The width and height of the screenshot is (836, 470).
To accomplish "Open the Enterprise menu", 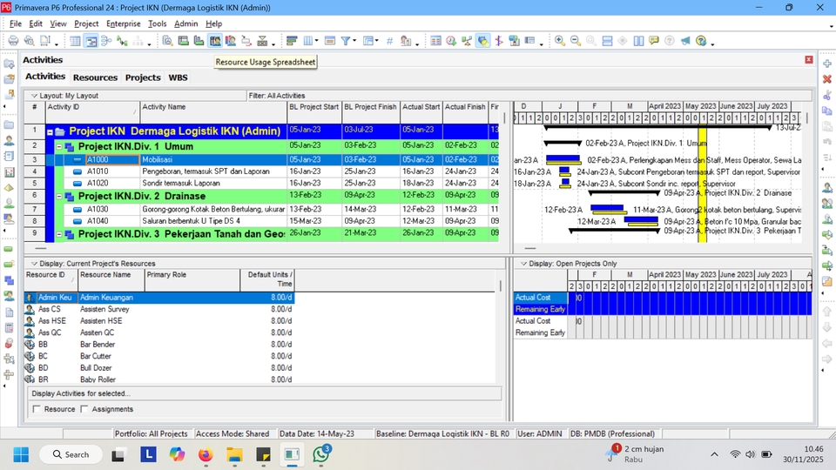I will point(123,23).
